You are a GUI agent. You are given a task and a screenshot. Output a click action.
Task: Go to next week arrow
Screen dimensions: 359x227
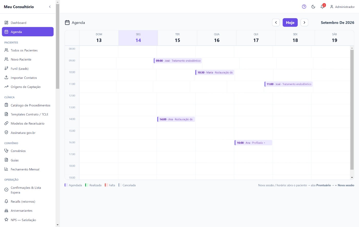[x=304, y=23]
